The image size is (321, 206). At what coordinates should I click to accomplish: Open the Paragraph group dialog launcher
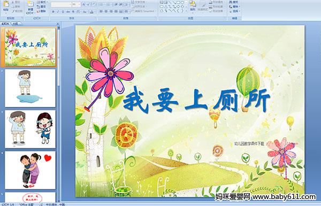(x=156, y=18)
